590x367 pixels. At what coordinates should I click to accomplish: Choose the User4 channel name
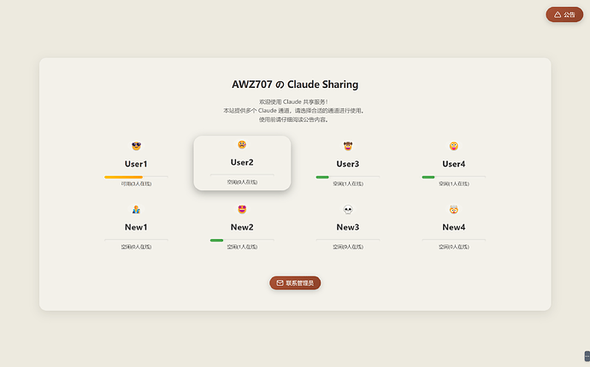(x=454, y=164)
